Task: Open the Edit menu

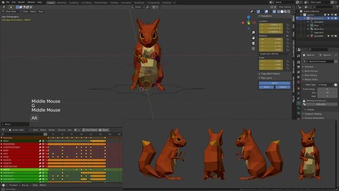Action: (14, 2)
